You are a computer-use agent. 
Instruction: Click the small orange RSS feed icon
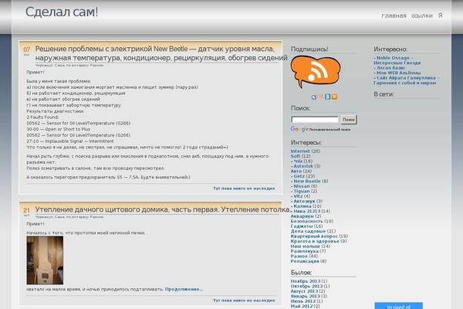click(x=334, y=97)
